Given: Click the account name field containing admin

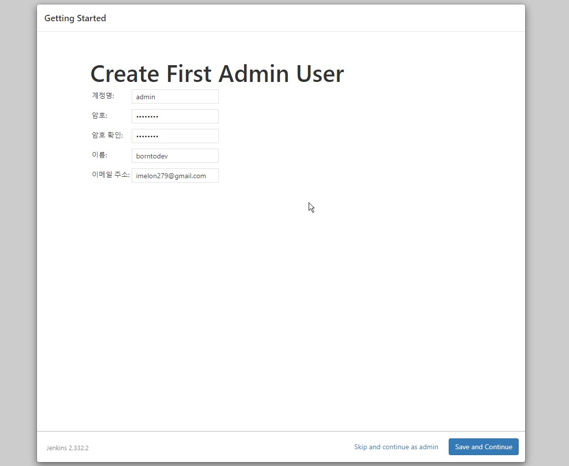Looking at the screenshot, I should pyautogui.click(x=175, y=97).
